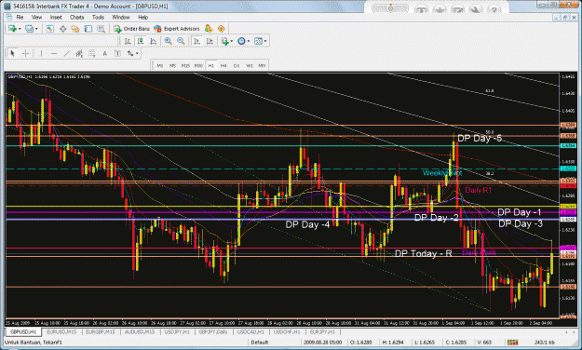Expand the Indicators dropdown arrow
This screenshot has height=350, width=582.
point(232,41)
